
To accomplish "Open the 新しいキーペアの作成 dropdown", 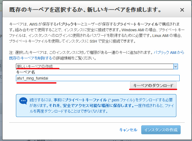I will [95, 66].
